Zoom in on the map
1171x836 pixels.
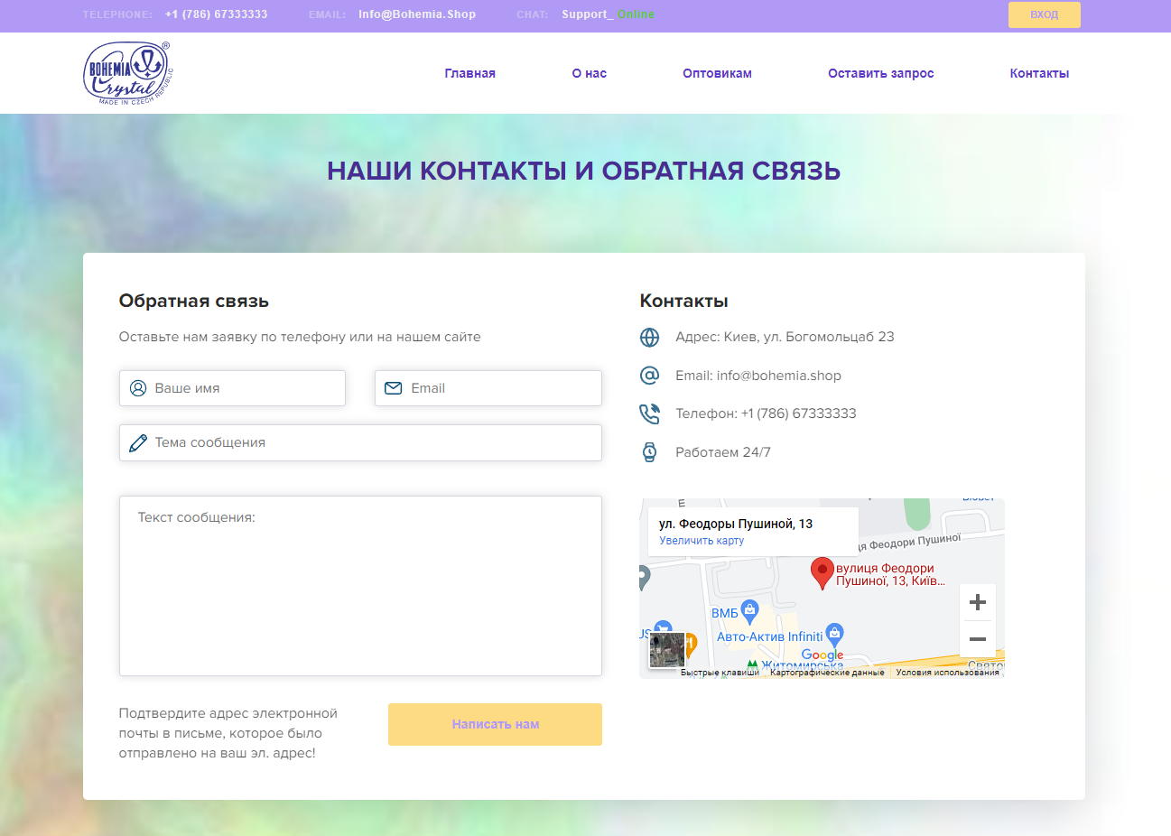(x=977, y=602)
